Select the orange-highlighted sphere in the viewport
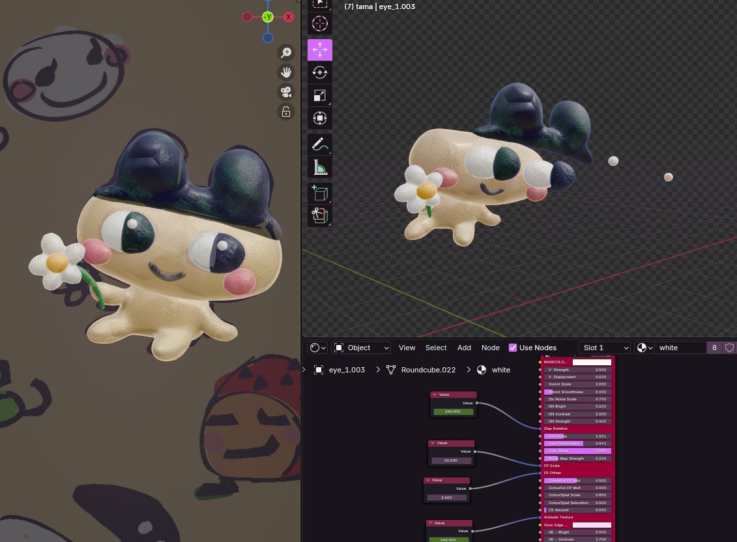 pyautogui.click(x=669, y=177)
